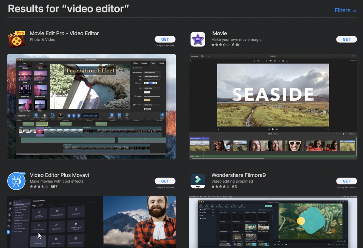Click the Movavi 567 ratings stars
This screenshot has width=363, height=248.
pos(39,187)
